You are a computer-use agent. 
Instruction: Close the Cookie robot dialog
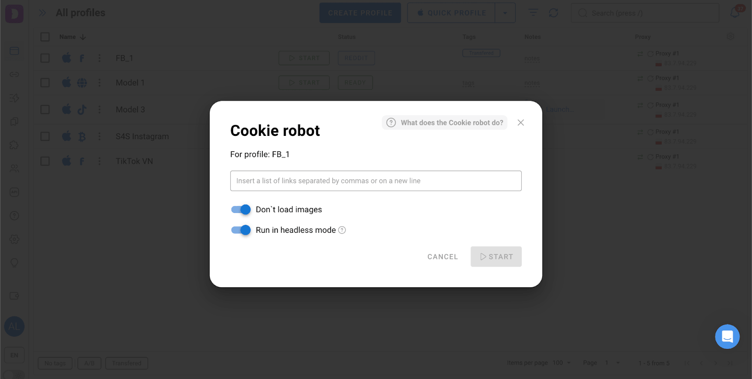[x=521, y=123]
